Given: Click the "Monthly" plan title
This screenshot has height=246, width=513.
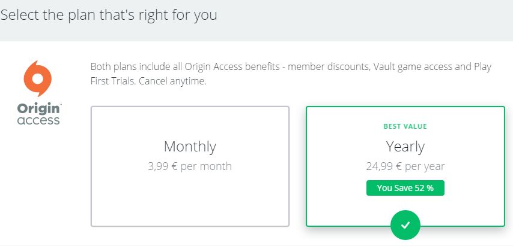Looking at the screenshot, I should [x=190, y=147].
